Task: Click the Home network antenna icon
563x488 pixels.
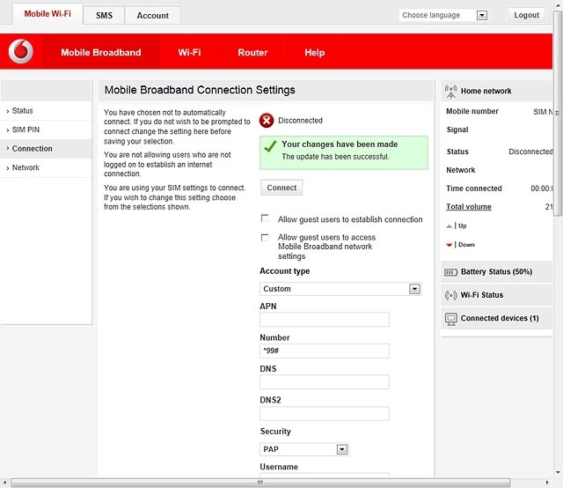Action: point(450,92)
